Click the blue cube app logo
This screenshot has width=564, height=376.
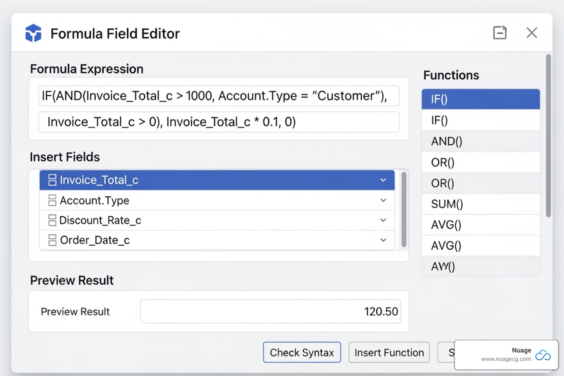[x=33, y=33]
